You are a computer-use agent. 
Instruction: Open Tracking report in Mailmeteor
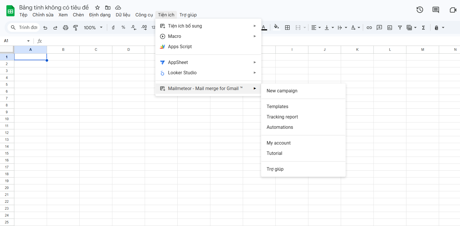[282, 117]
